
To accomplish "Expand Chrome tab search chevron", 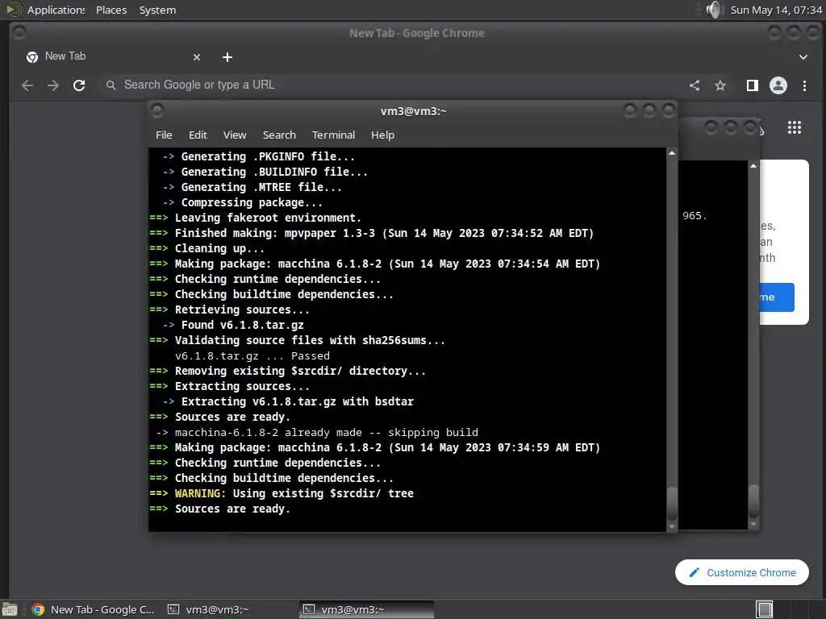I will pyautogui.click(x=803, y=57).
